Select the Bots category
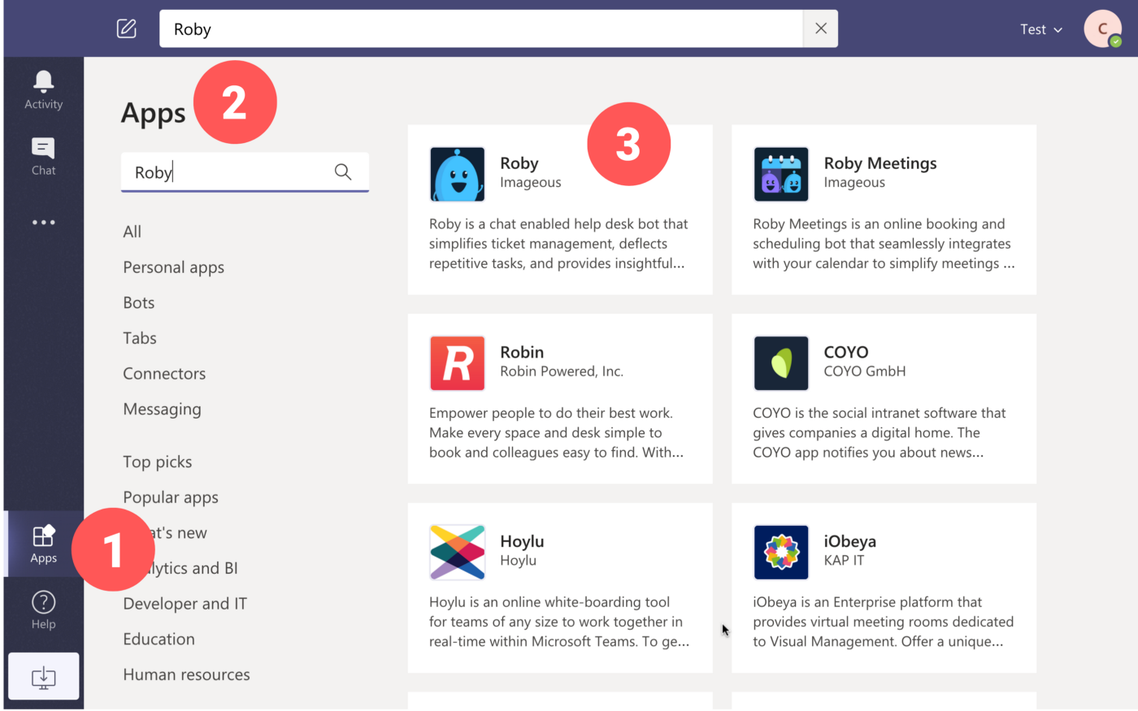Image resolution: width=1138 pixels, height=711 pixels. [x=139, y=302]
